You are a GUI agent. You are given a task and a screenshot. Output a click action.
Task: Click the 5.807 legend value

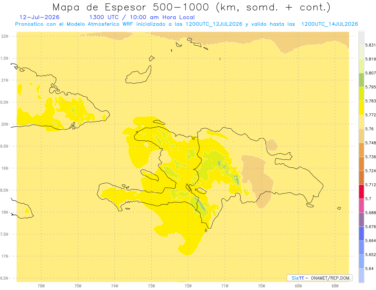click(x=370, y=73)
